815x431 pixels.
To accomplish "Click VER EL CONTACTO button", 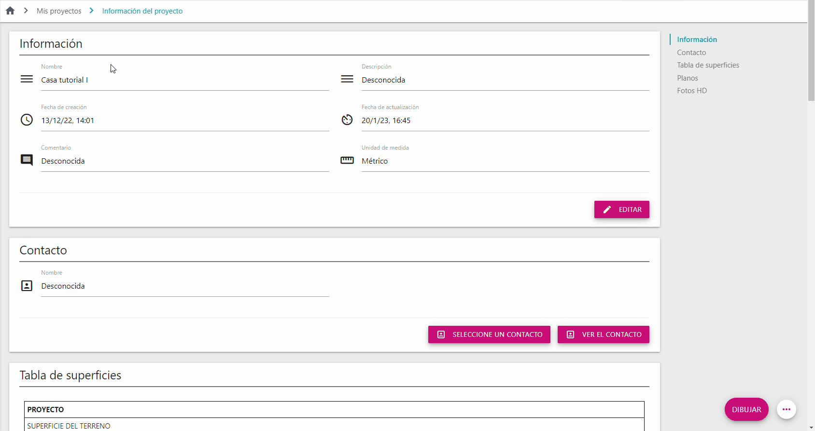I will (x=604, y=334).
